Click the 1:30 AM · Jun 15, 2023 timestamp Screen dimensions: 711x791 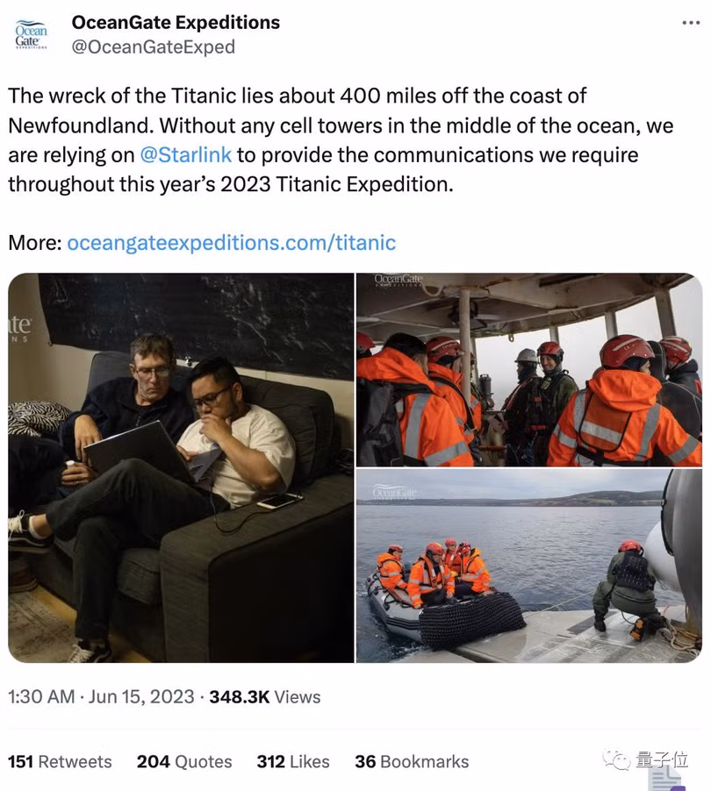tap(101, 696)
